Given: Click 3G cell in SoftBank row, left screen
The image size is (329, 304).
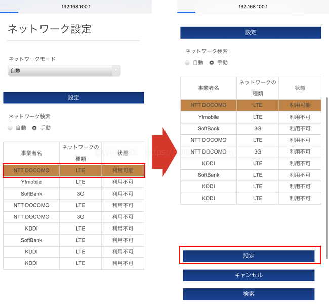Looking at the screenshot, I should pos(81,194).
